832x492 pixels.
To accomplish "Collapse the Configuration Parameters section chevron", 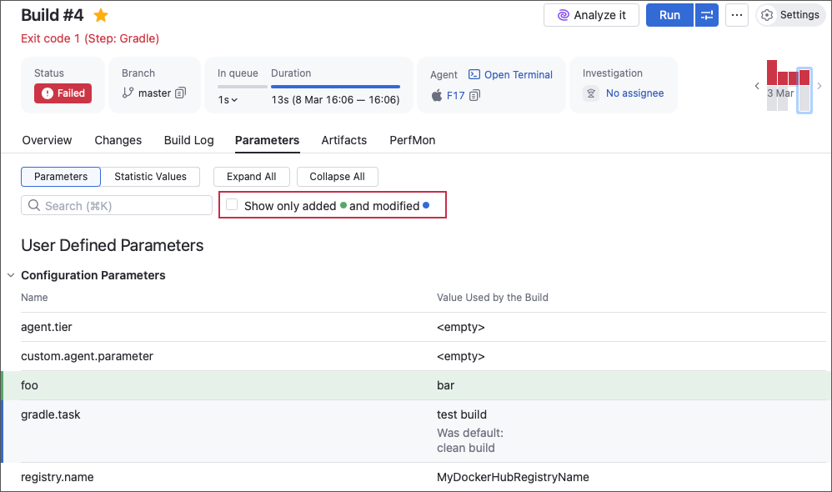I will [x=11, y=275].
